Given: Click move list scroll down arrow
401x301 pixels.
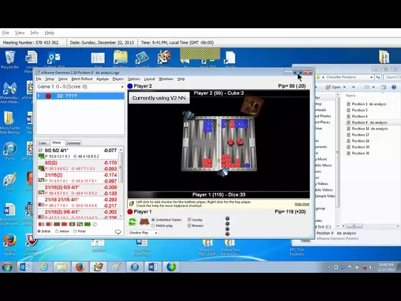Looking at the screenshot, I should click(121, 216).
